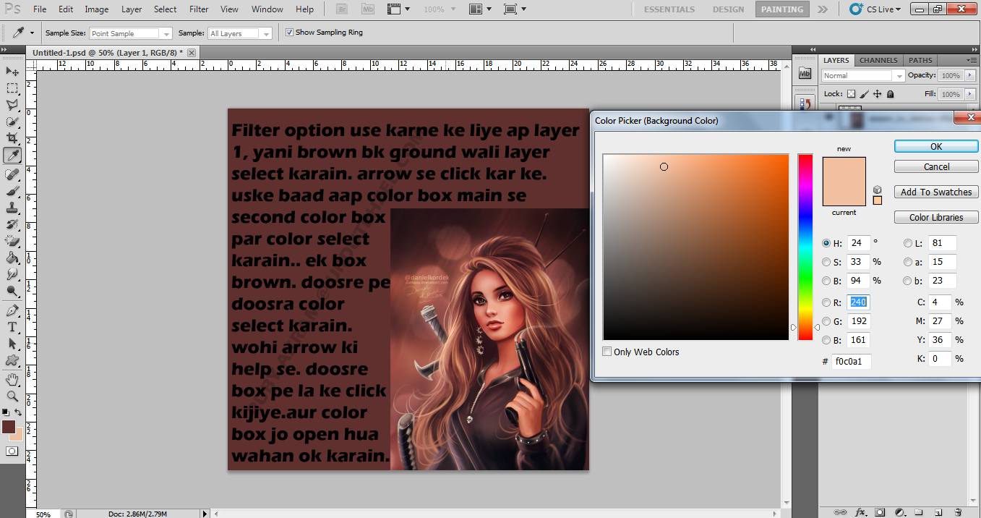
Task: Click the foreground brown color swatch
Action: click(x=8, y=427)
